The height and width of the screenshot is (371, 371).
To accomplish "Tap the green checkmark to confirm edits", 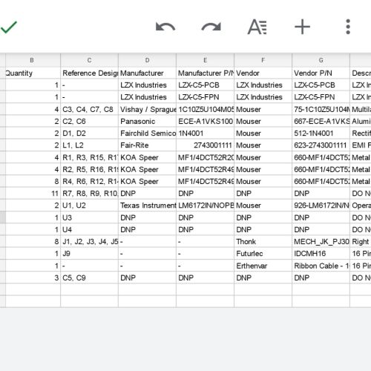I will (9, 27).
